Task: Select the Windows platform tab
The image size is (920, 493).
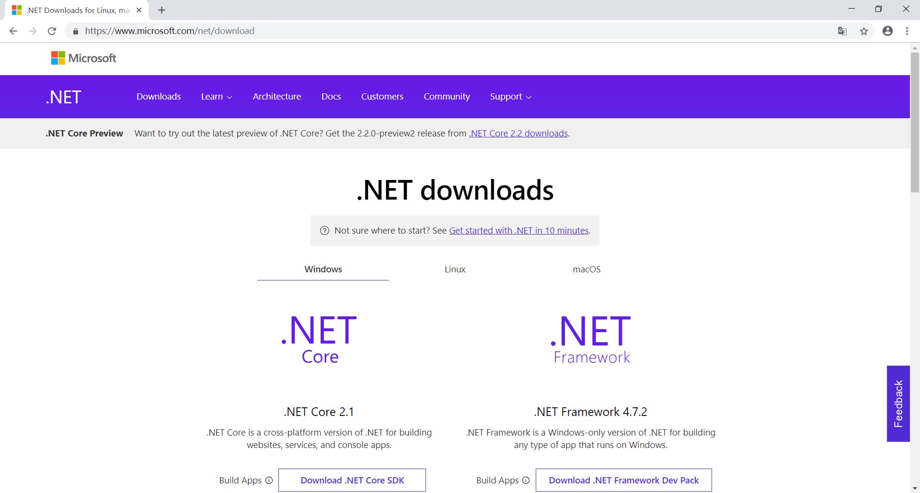Action: pos(323,269)
